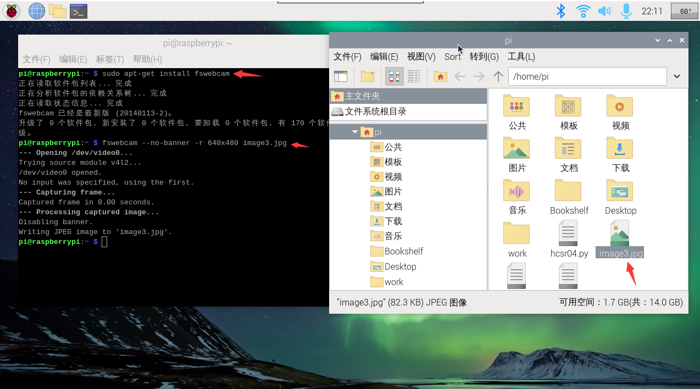Screen dimensions: 700x389
Task: Collapse the pi folder tree node
Action: coord(355,132)
